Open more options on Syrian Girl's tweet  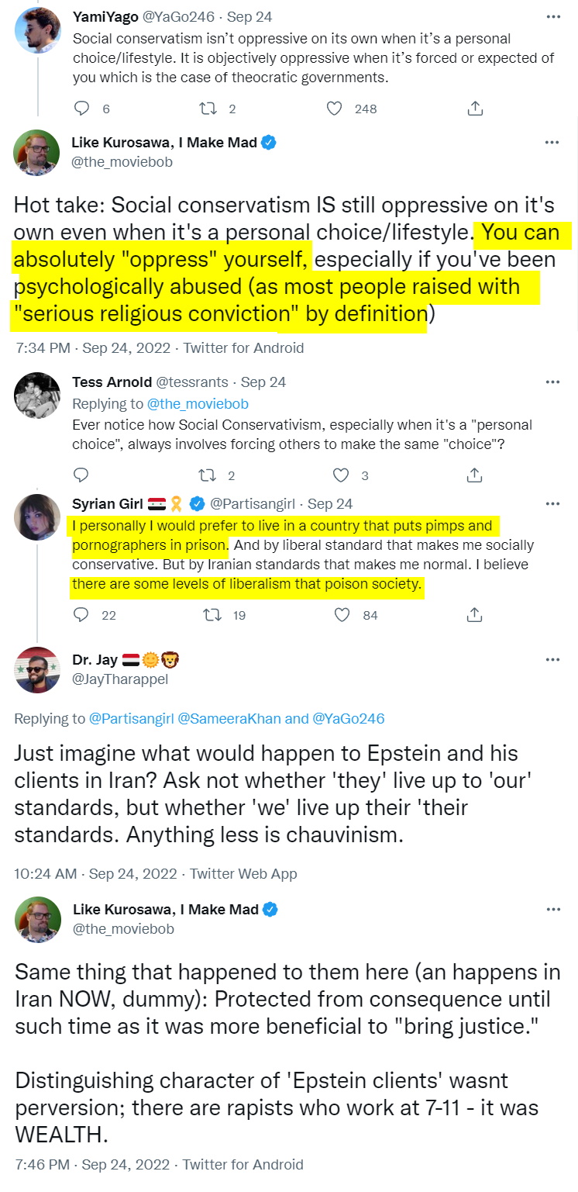(552, 503)
